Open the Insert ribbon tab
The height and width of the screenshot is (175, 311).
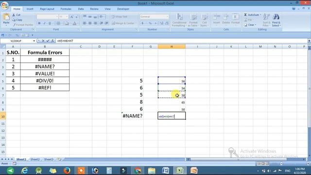(x=30, y=9)
